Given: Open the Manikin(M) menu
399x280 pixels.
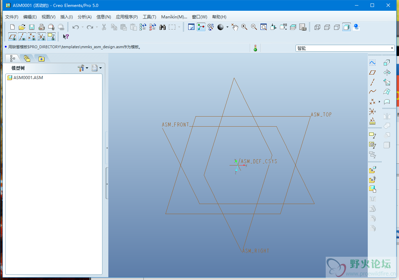Looking at the screenshot, I should (174, 17).
